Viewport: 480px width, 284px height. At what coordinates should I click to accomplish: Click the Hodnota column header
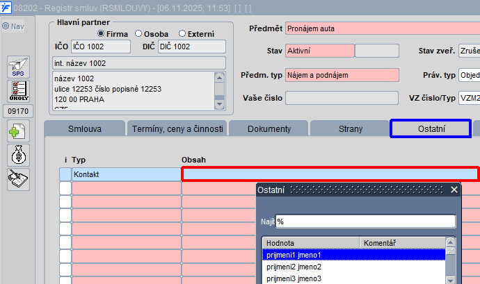311,243
